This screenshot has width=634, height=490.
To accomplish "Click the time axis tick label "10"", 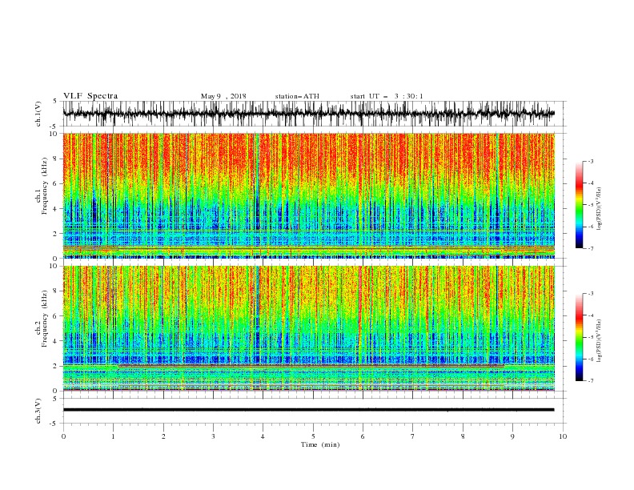I will (563, 436).
